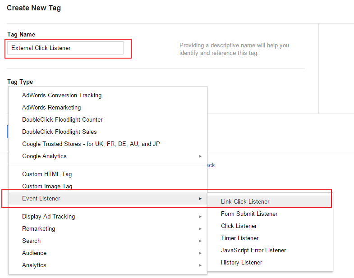Choose DoubleClick Floodlight Sales
This screenshot has height=278, width=354.
click(108, 132)
